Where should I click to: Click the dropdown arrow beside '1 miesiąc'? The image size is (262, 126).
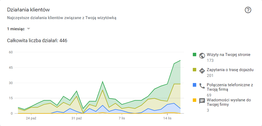click(x=29, y=29)
